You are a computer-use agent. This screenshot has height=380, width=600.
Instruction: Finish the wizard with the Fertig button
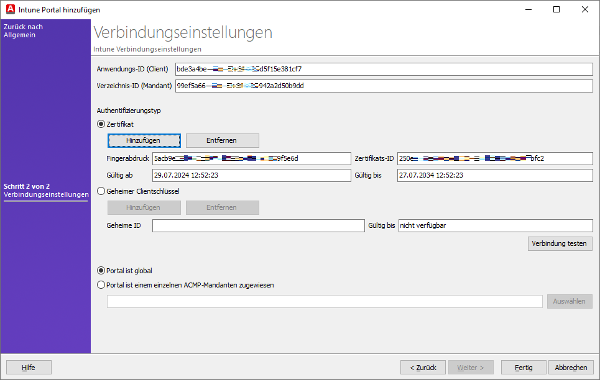point(523,367)
